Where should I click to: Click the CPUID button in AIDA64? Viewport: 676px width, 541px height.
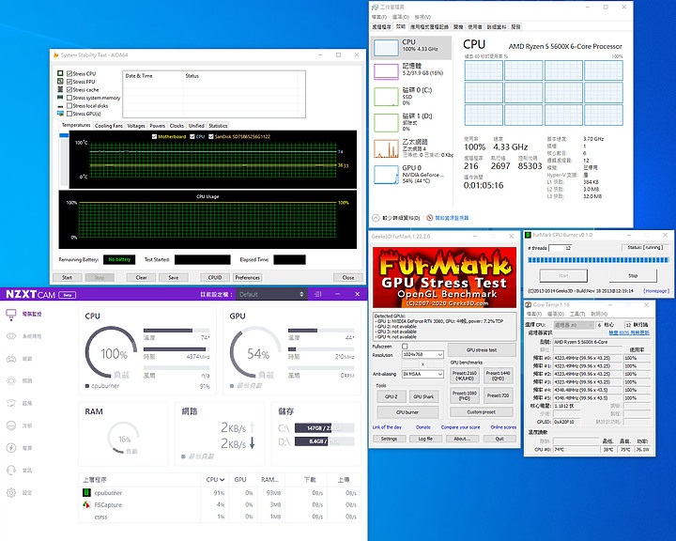[215, 277]
